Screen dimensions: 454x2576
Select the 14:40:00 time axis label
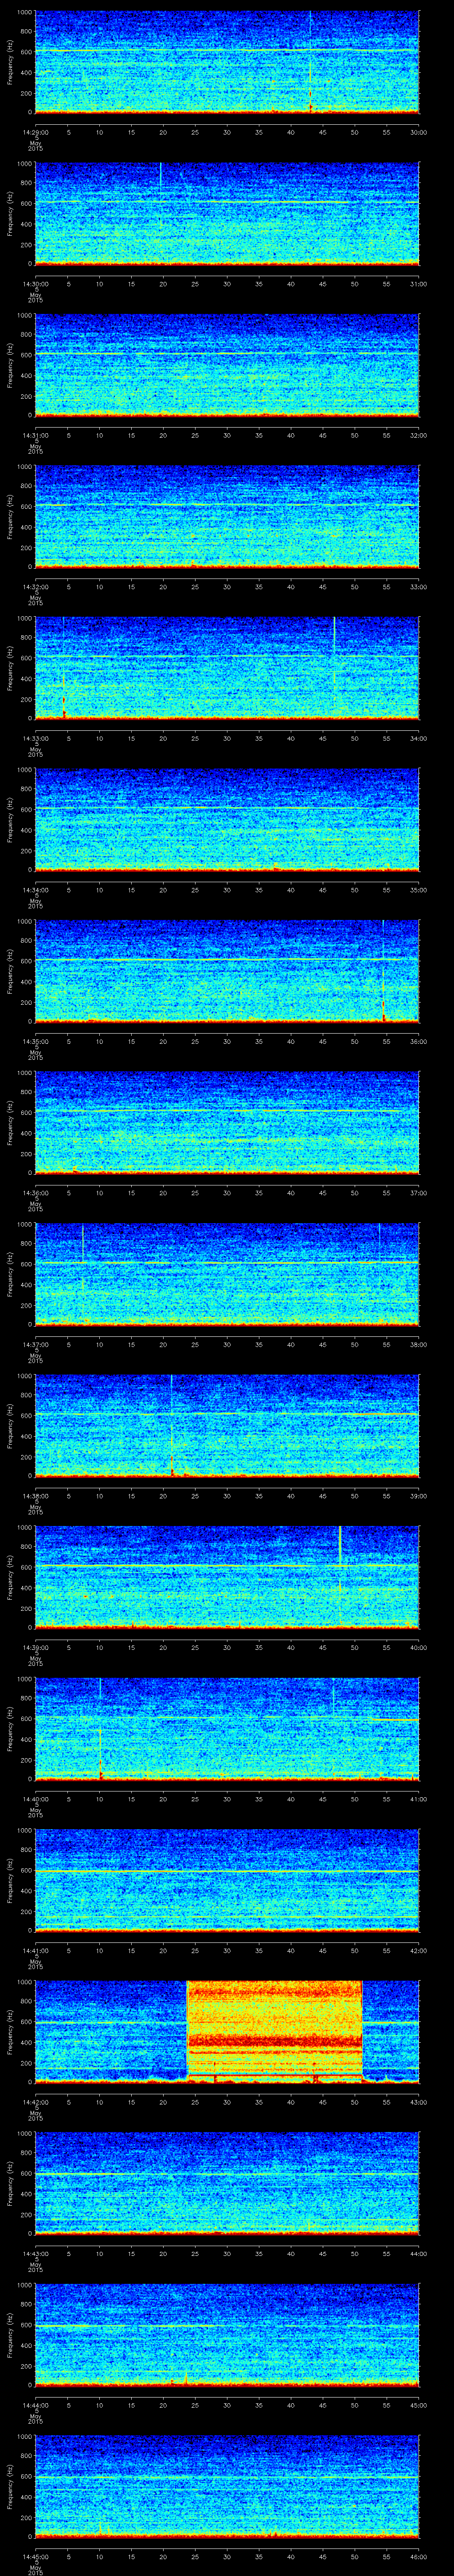point(35,1799)
